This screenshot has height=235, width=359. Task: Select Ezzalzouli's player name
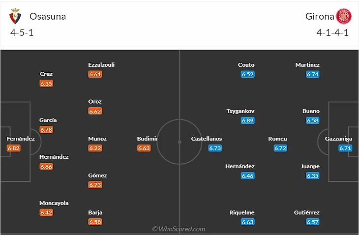coord(101,65)
